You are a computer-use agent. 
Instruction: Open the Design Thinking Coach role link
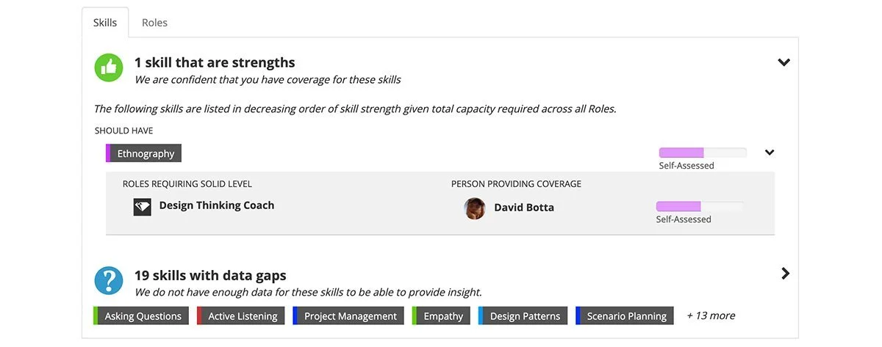[216, 205]
